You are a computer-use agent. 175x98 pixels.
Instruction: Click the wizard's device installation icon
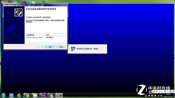18,13
